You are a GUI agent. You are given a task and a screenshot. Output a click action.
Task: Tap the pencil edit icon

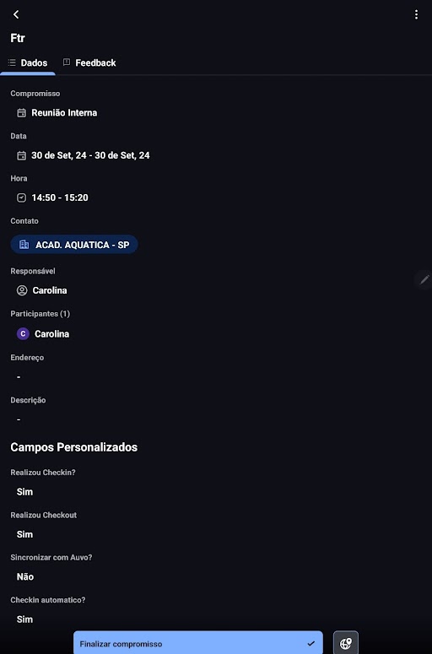coord(424,279)
